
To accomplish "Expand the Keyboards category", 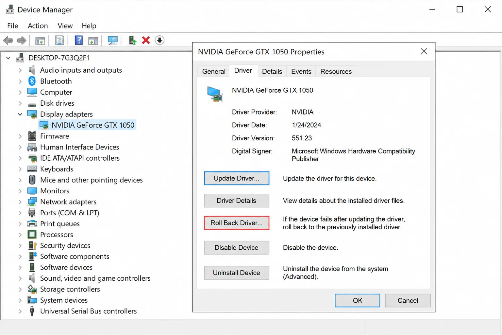I will point(20,169).
